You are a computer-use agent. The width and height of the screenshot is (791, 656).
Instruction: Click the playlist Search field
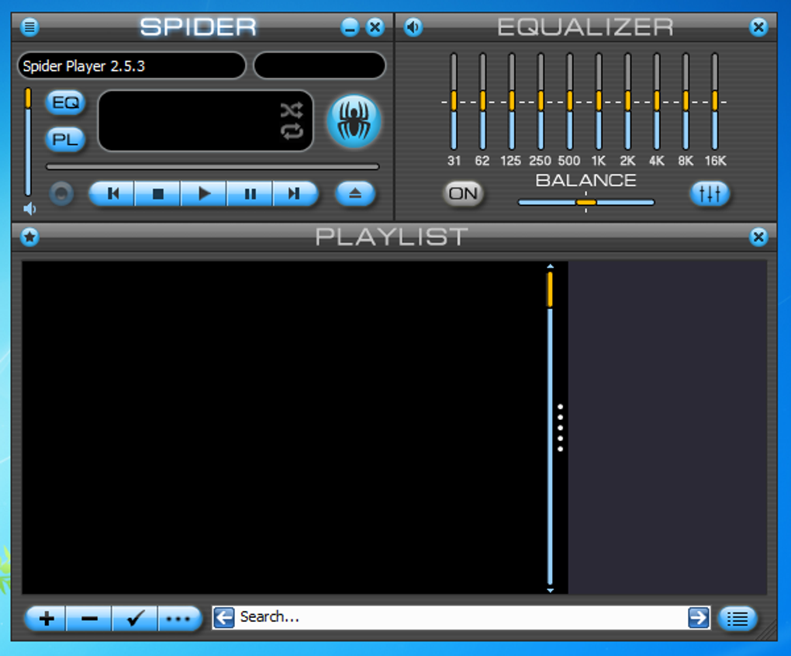tap(461, 617)
